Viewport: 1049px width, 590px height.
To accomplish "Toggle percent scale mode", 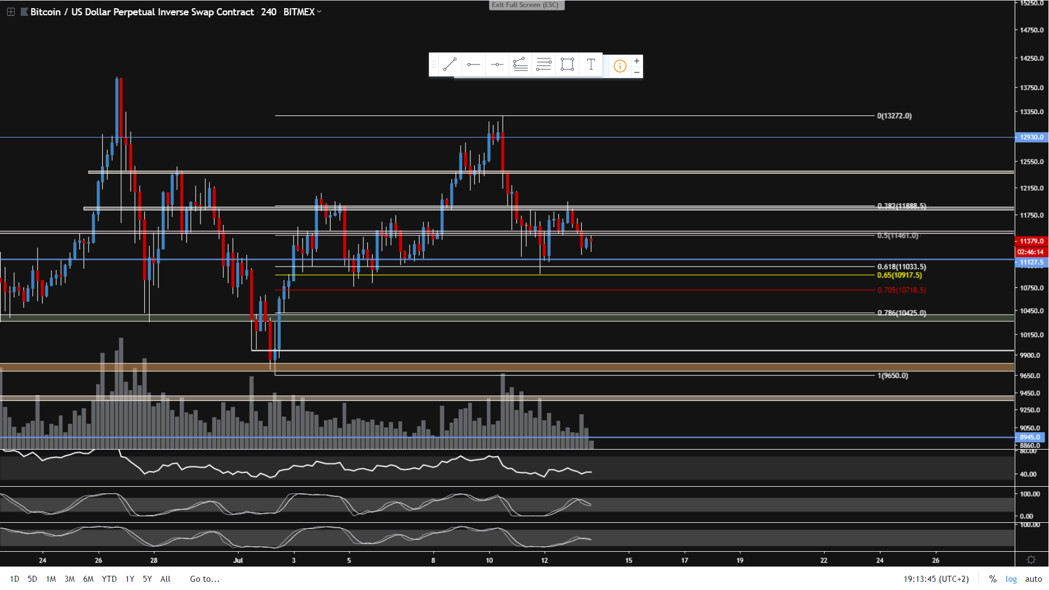I will point(993,579).
